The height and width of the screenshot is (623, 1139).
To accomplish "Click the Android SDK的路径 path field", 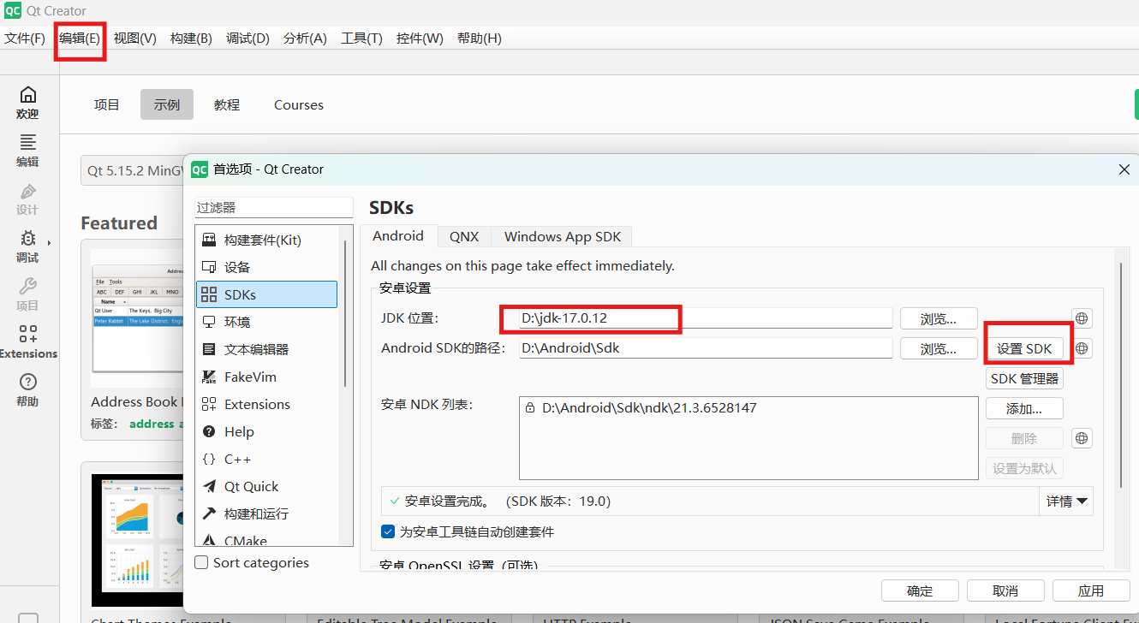I will 706,348.
